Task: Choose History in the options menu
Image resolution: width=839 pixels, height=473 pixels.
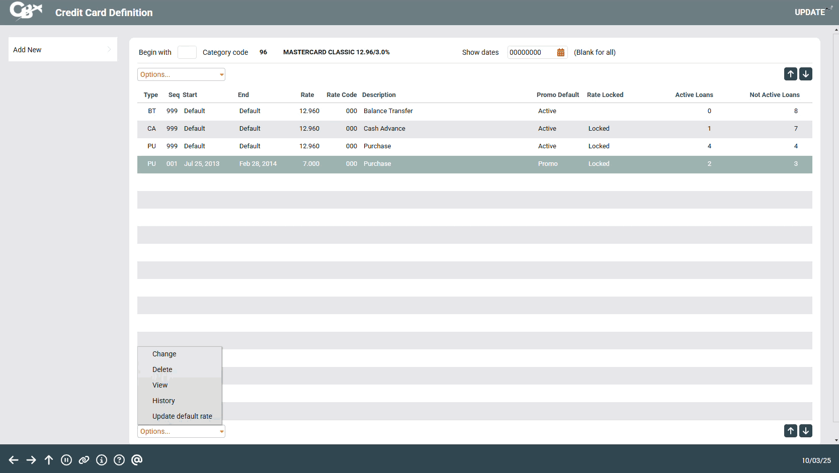Action: 163,401
